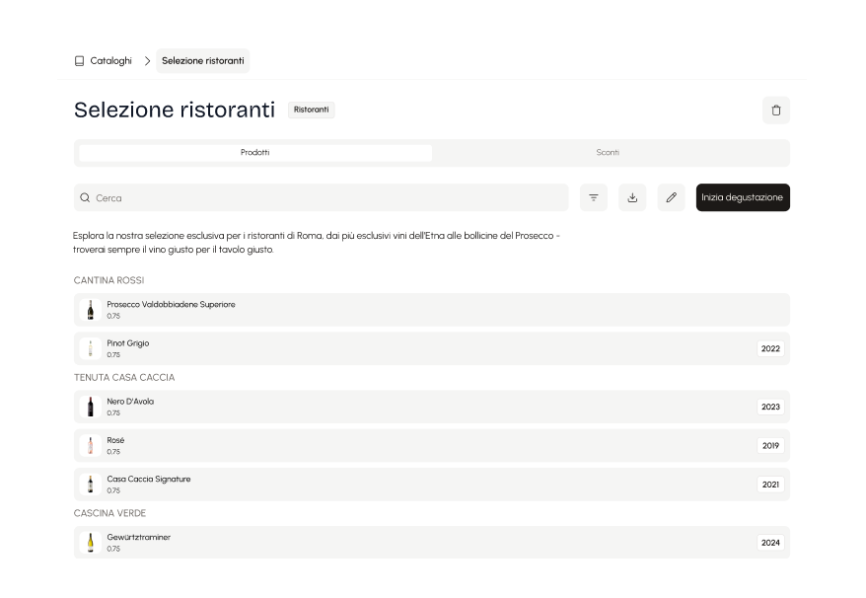Click the download icon next to search
866x598 pixels.
click(x=632, y=197)
